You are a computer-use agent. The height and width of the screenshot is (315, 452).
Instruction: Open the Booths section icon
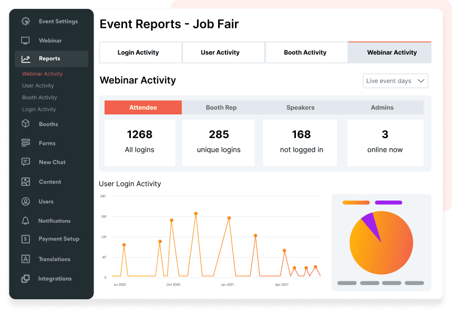click(25, 124)
